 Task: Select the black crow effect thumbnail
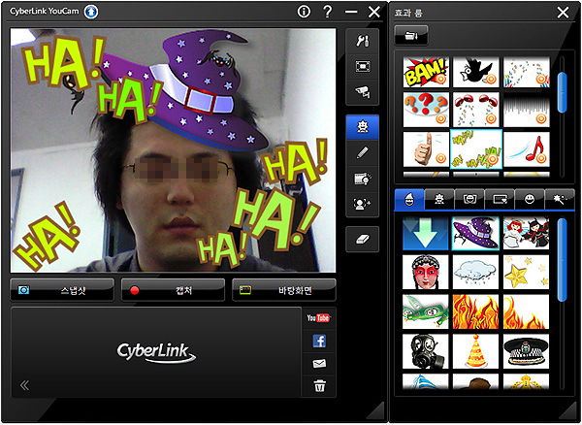(476, 72)
